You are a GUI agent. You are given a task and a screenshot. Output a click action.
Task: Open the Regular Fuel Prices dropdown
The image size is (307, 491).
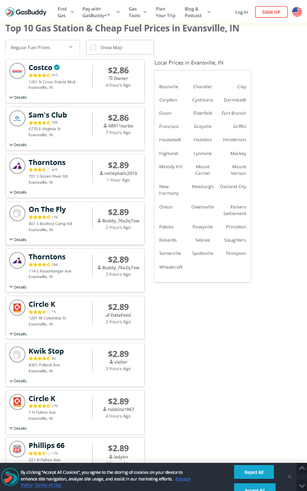tap(43, 47)
